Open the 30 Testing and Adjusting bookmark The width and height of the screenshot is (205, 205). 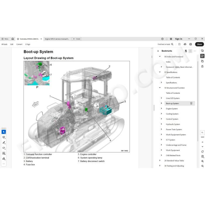(x=174, y=166)
